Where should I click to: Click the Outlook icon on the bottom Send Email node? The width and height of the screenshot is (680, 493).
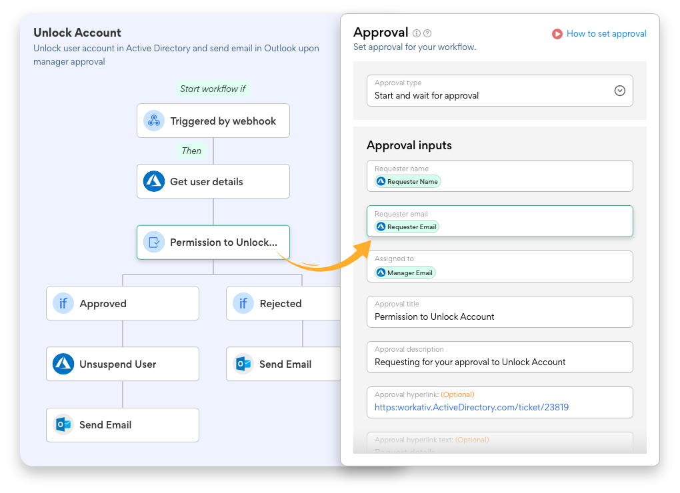(63, 424)
